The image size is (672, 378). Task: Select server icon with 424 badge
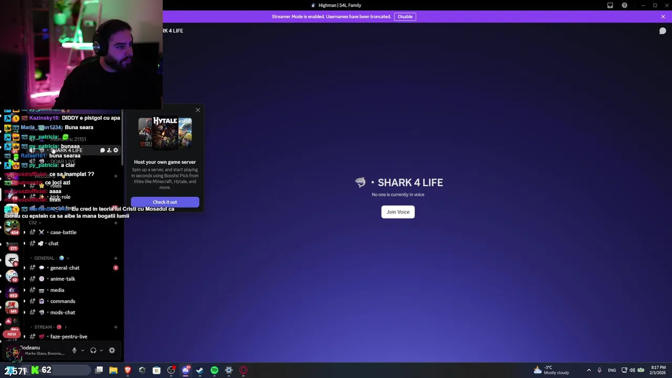(12, 227)
